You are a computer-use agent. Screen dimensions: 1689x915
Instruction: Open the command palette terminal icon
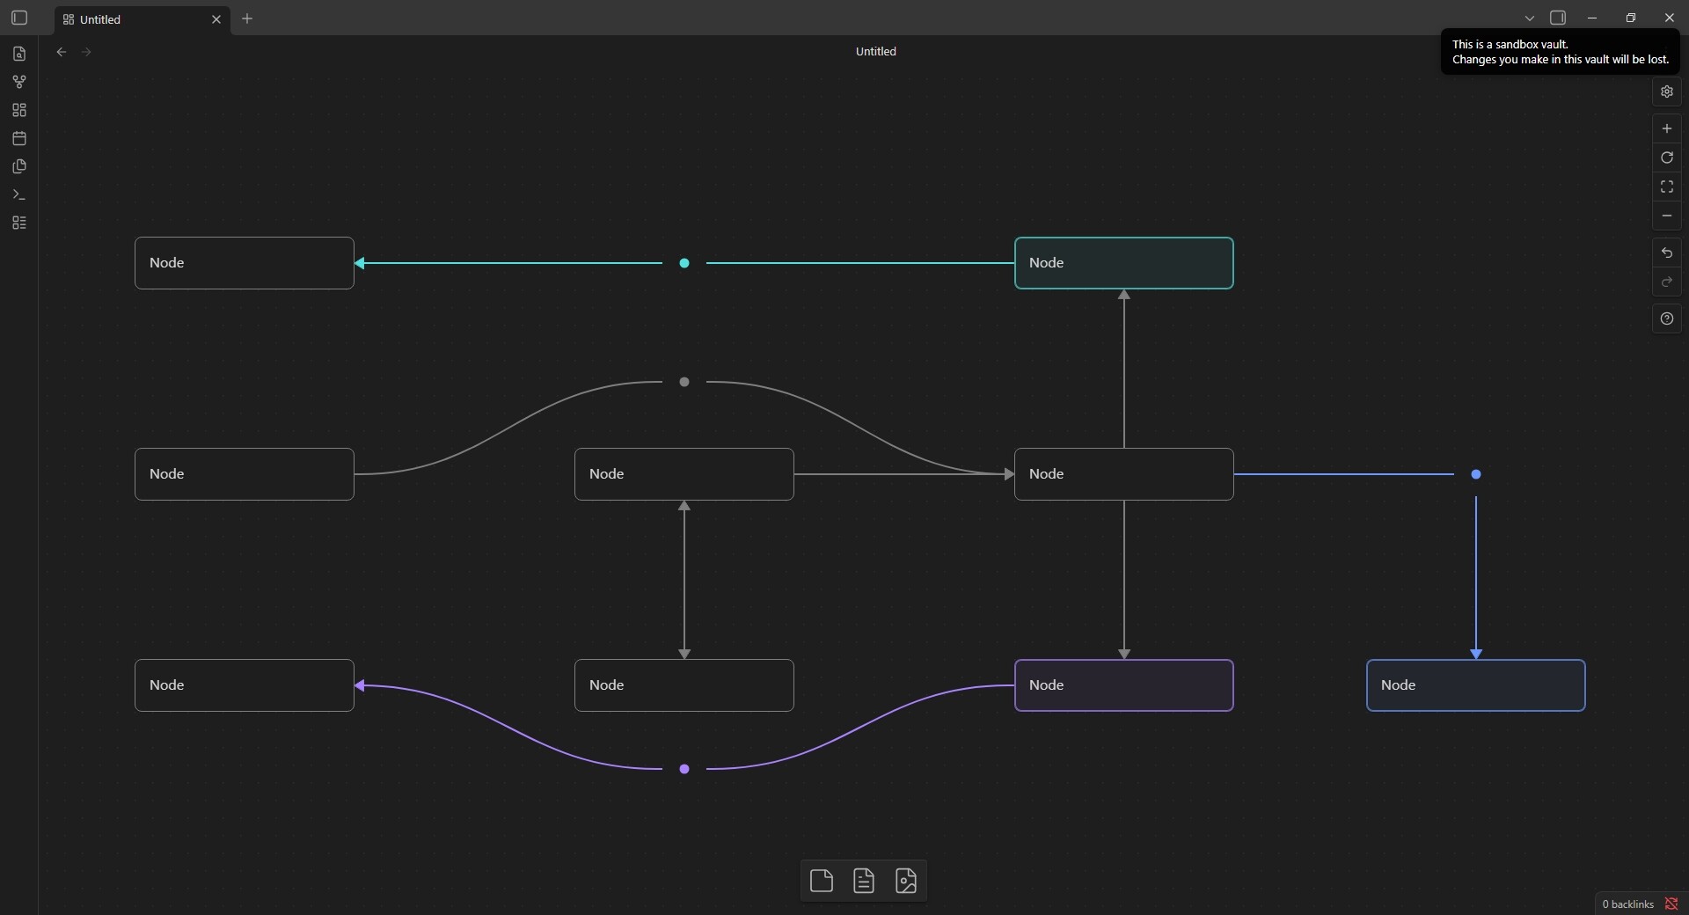click(x=19, y=194)
